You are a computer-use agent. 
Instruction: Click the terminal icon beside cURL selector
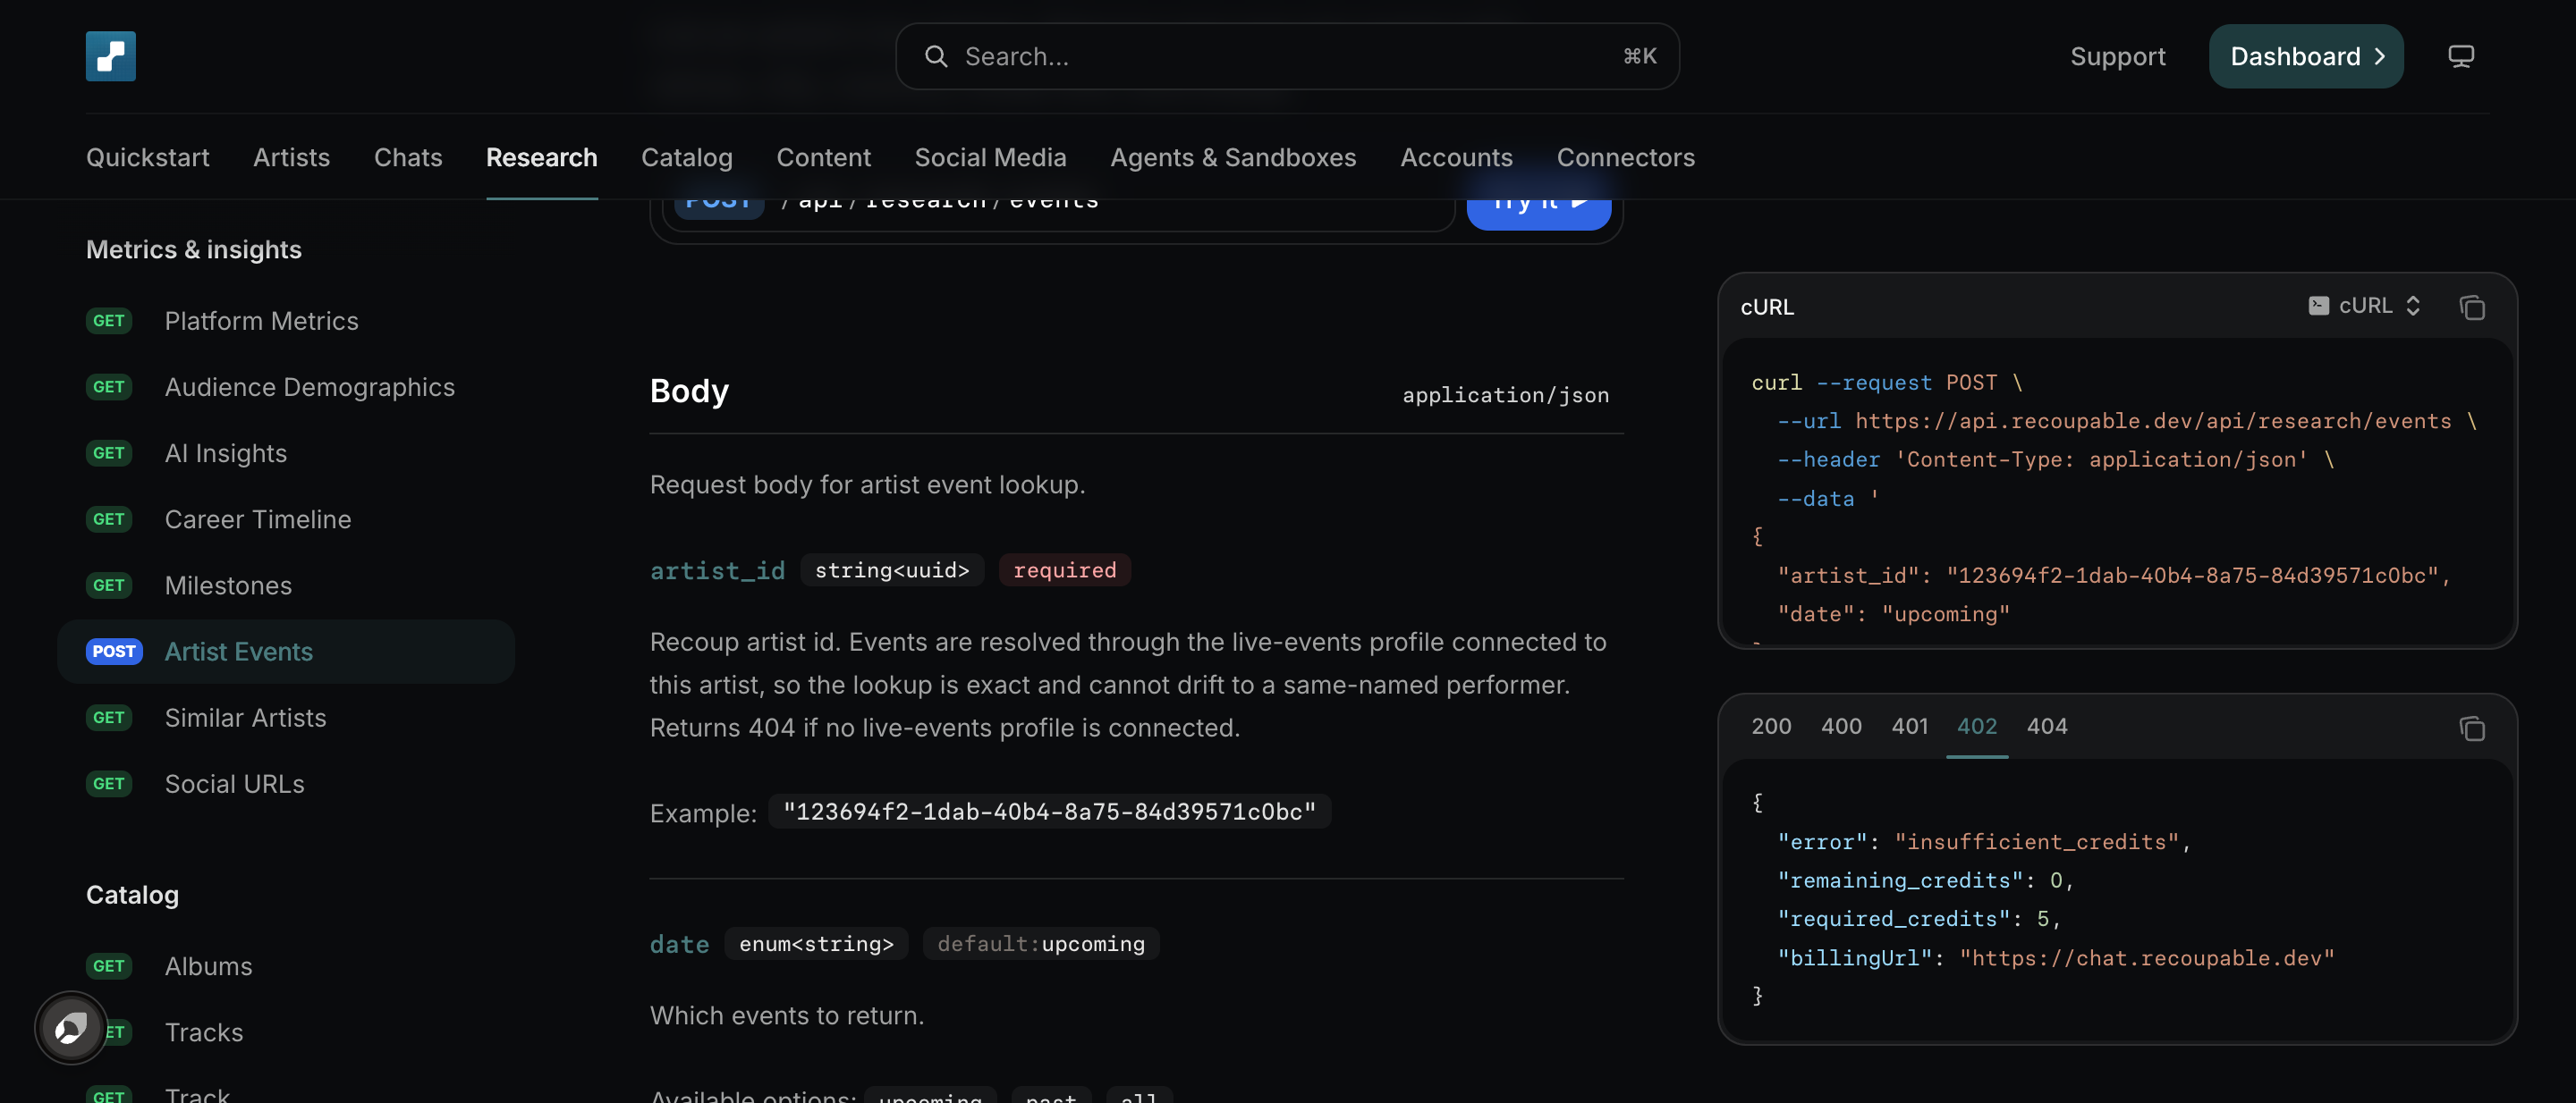coord(2318,306)
